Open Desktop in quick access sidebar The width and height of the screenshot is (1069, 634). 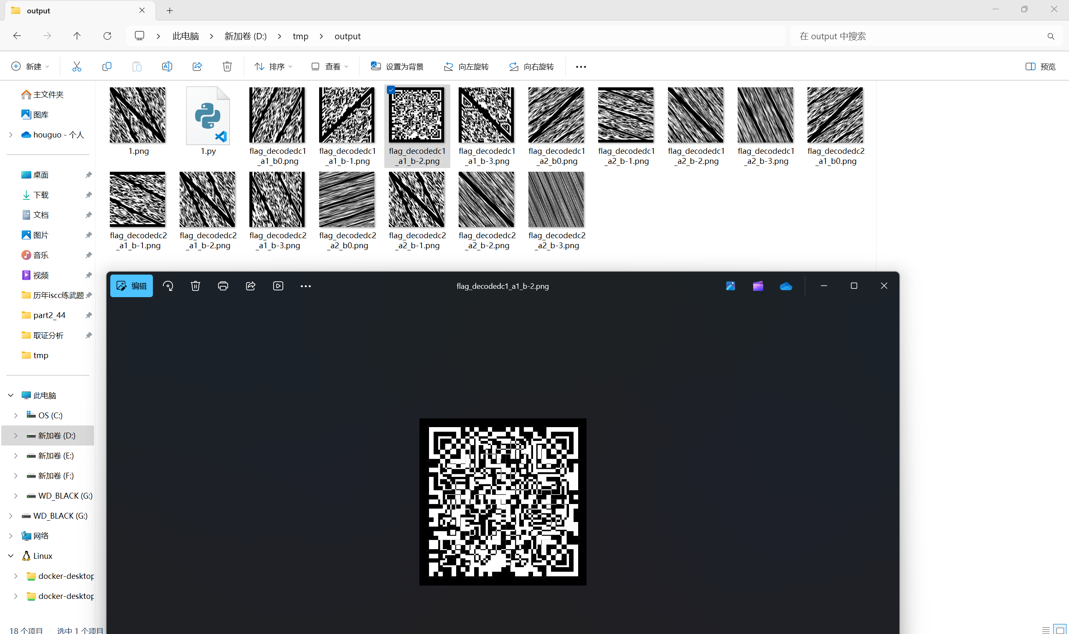pyautogui.click(x=41, y=175)
